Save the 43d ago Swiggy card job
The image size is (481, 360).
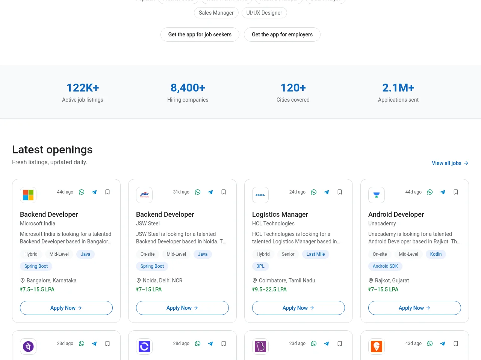click(456, 343)
